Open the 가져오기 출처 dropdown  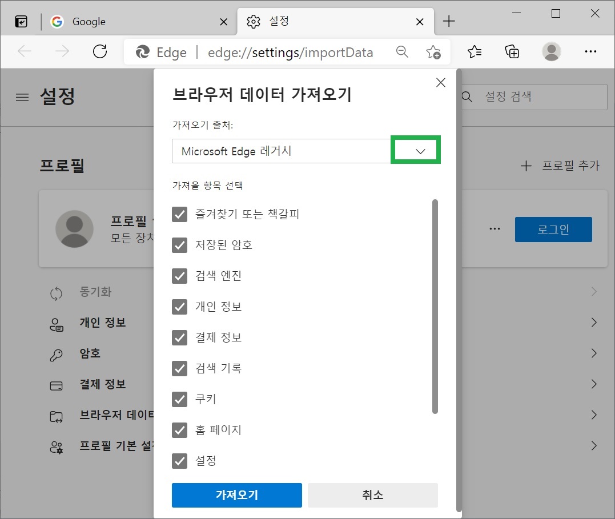306,151
